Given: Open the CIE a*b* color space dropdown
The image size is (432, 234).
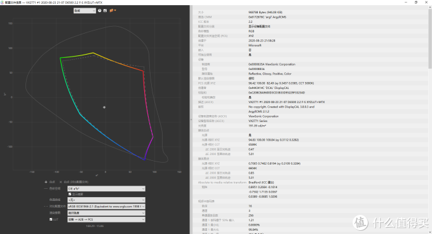Looking at the screenshot, I should (106, 189).
